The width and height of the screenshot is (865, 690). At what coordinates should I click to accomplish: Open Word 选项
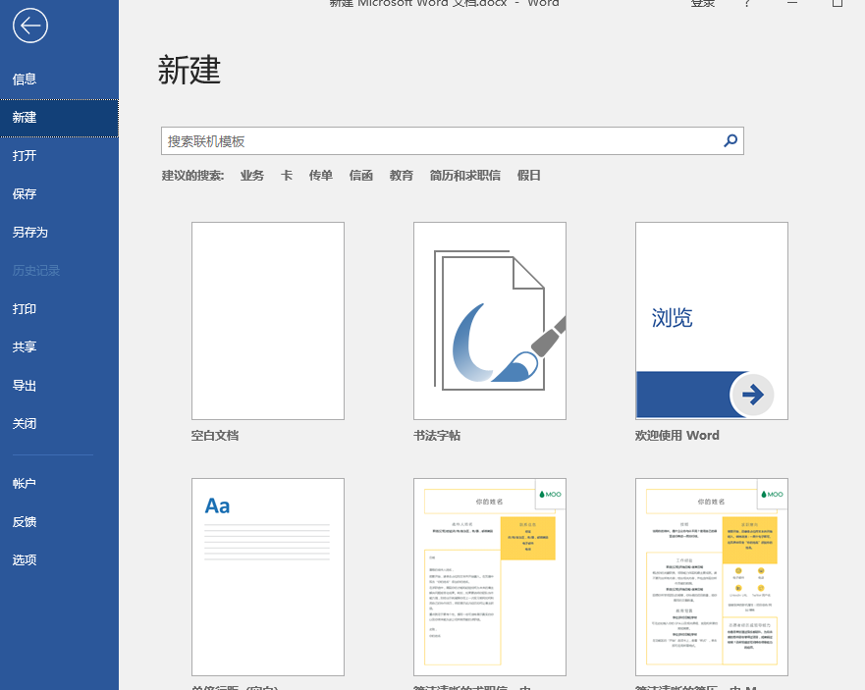(59, 559)
